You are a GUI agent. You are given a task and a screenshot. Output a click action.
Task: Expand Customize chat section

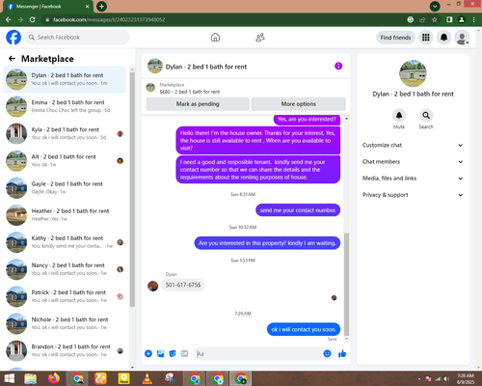pos(413,145)
